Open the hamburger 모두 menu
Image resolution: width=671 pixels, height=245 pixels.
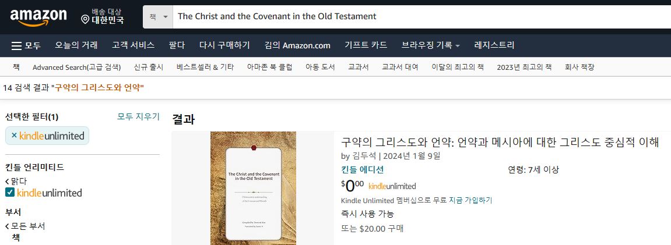[26, 45]
